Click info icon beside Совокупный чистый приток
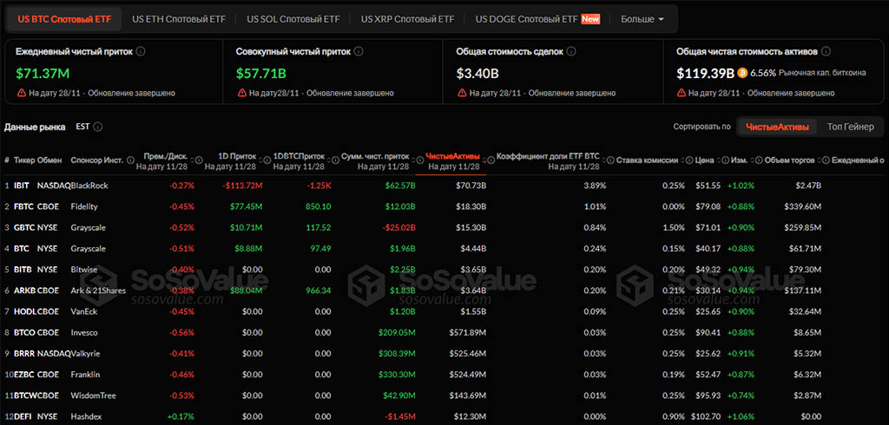 358,51
